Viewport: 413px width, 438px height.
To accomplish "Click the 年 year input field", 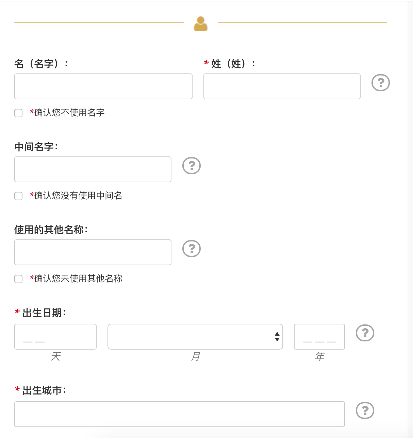I will coord(319,337).
